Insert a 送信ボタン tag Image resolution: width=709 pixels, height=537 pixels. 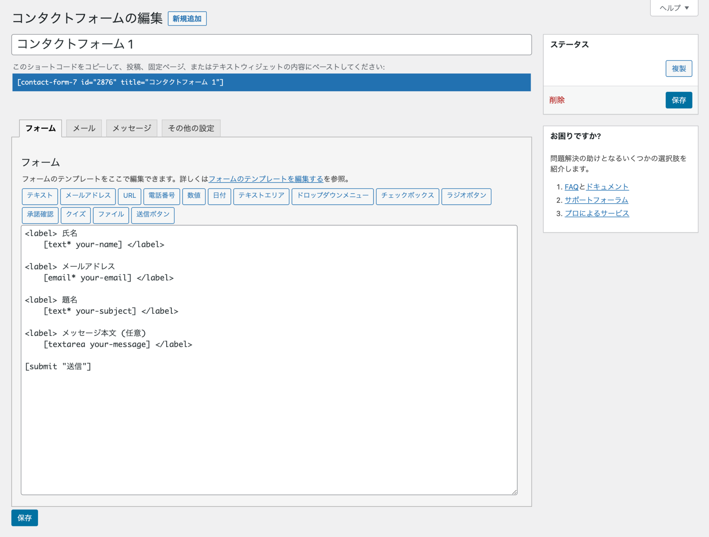click(153, 215)
